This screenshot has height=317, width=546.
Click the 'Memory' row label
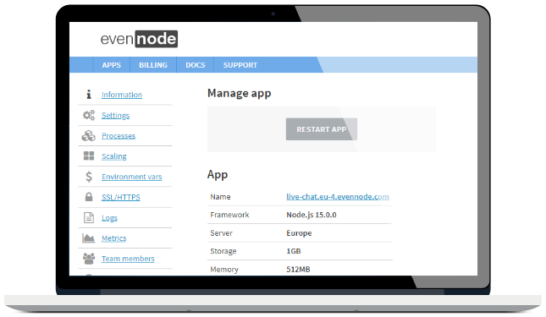pos(224,270)
